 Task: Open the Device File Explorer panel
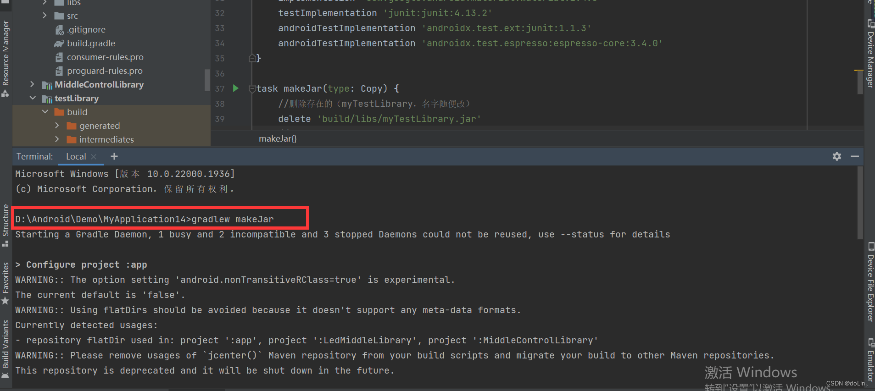(870, 282)
